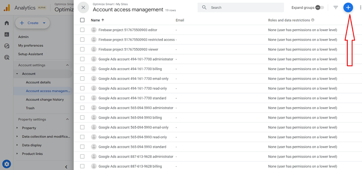
Task: Collapse the Property settings section chevron
Action: point(68,119)
